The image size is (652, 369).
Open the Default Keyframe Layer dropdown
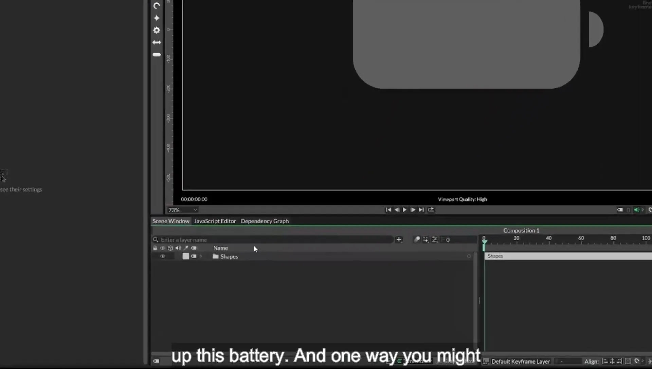[x=521, y=362]
